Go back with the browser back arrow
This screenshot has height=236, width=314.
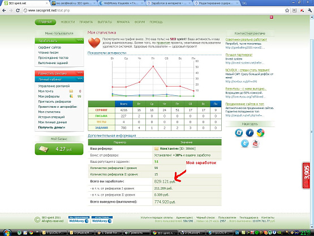(x=4, y=10)
